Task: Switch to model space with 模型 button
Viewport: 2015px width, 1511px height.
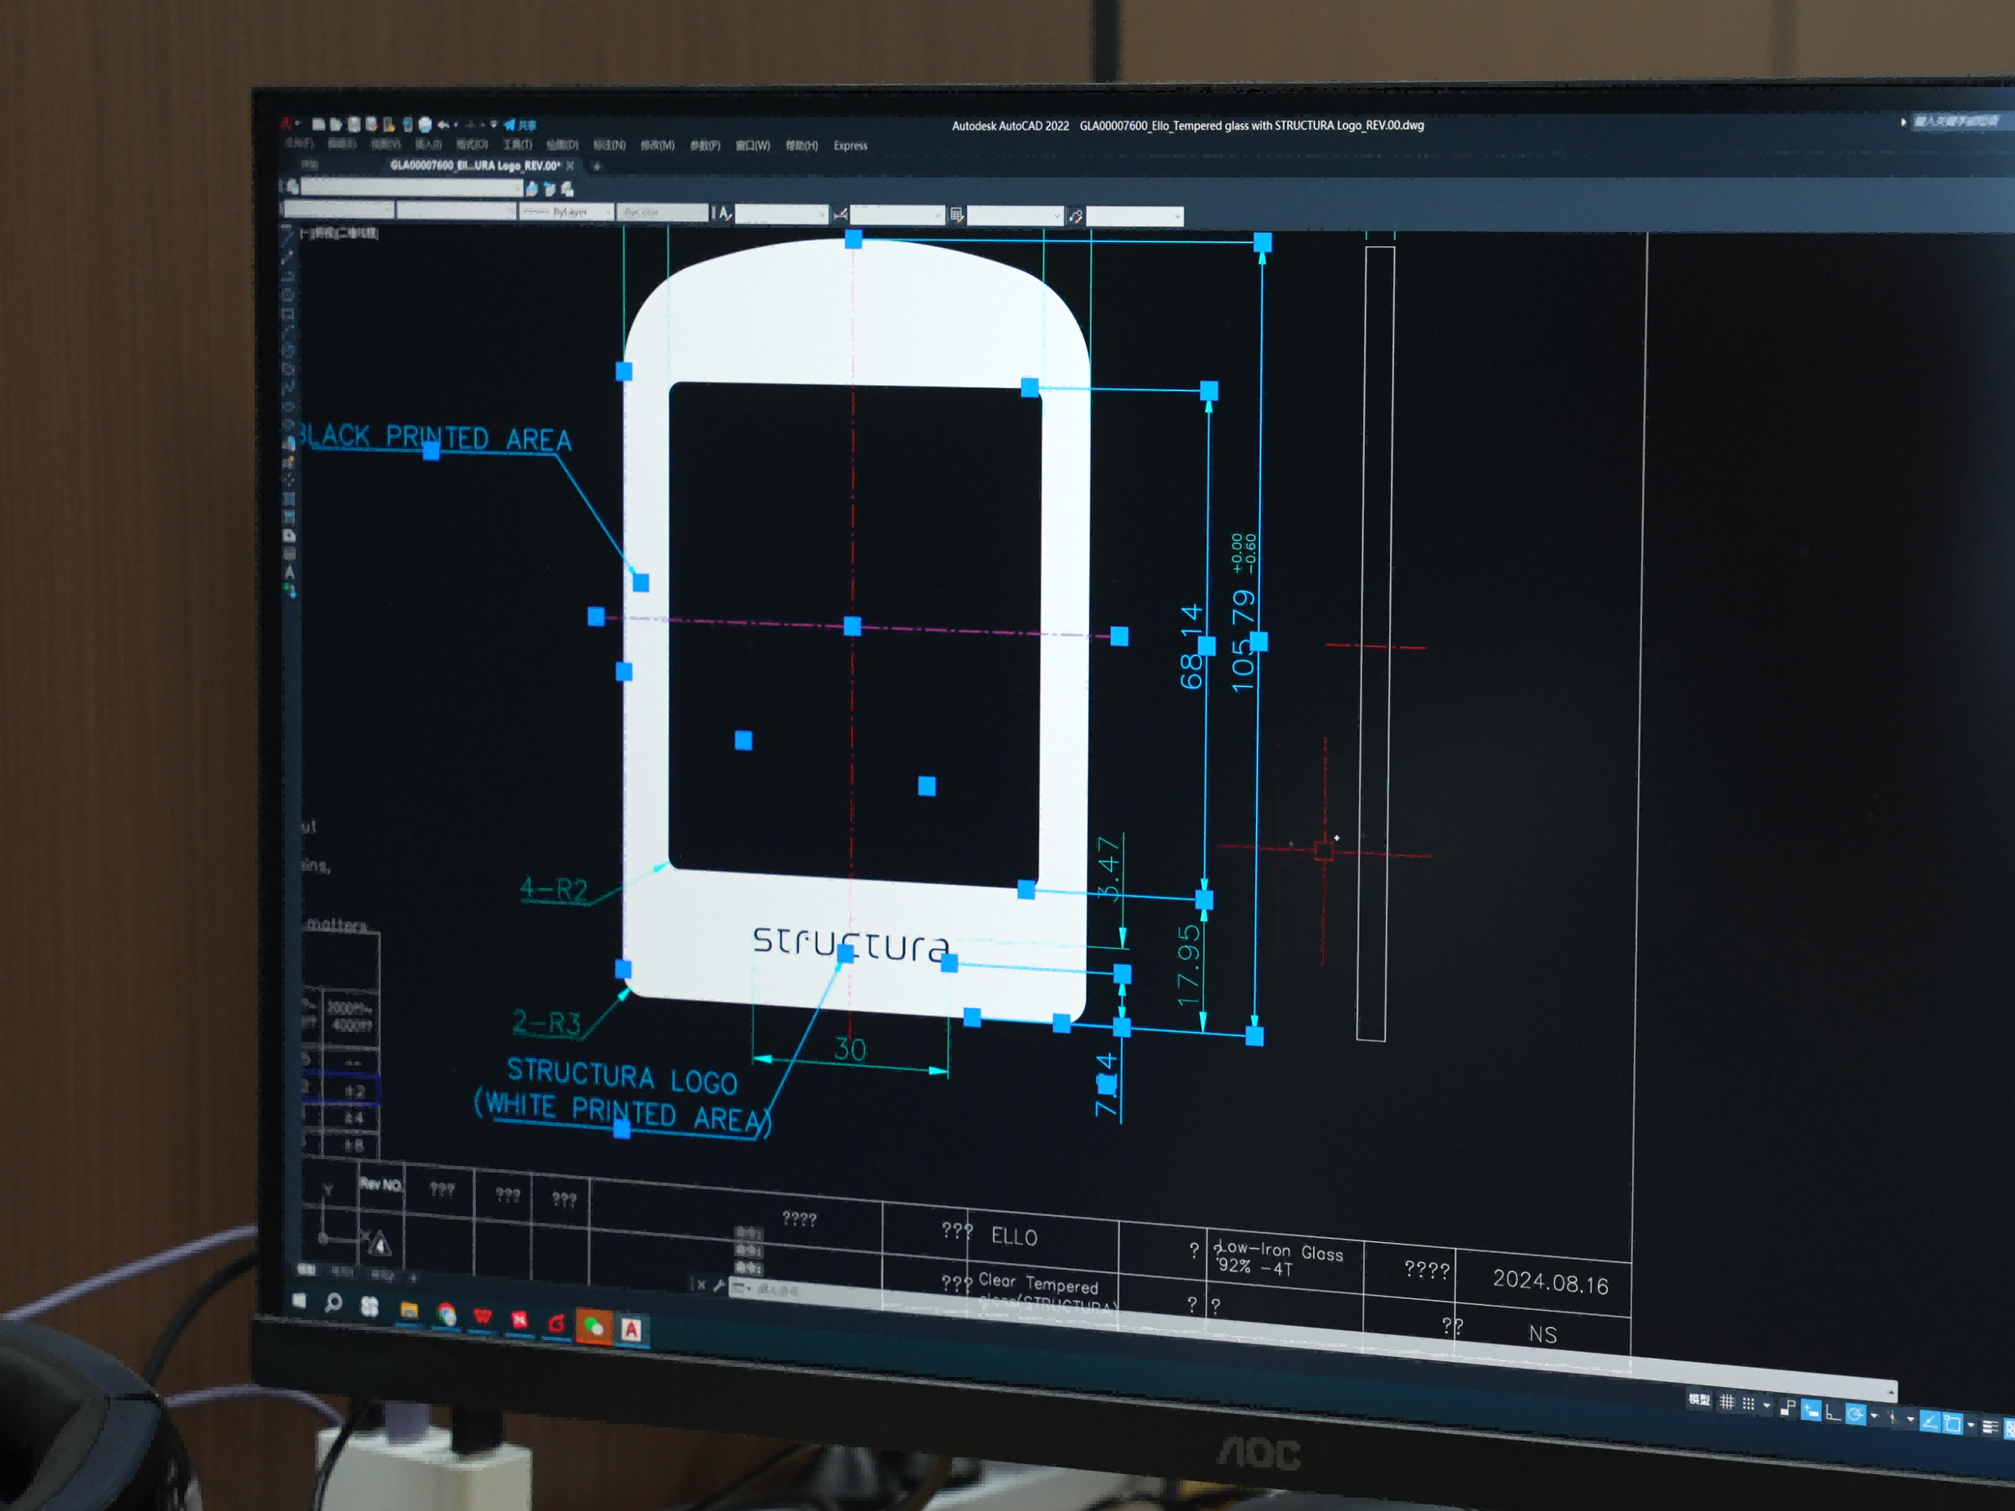Action: pos(1699,1400)
